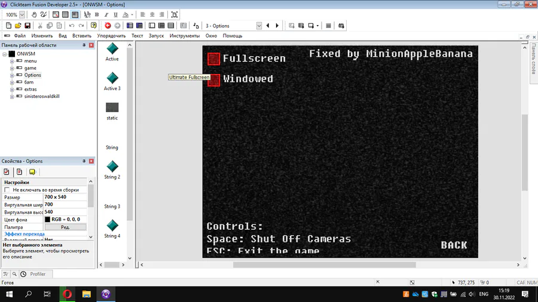The height and width of the screenshot is (302, 538).
Task: Open the Запуск menu
Action: (x=156, y=36)
